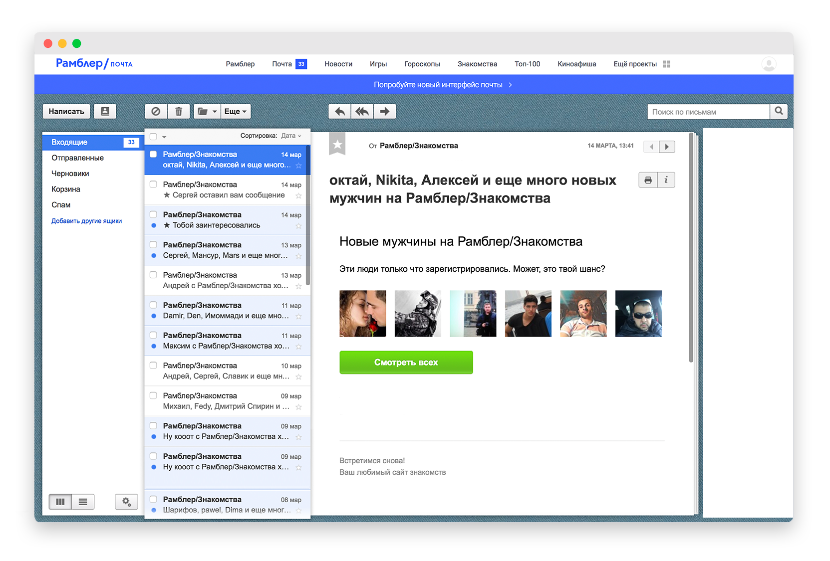Switch to list layout view
The image size is (830, 561).
pyautogui.click(x=83, y=502)
